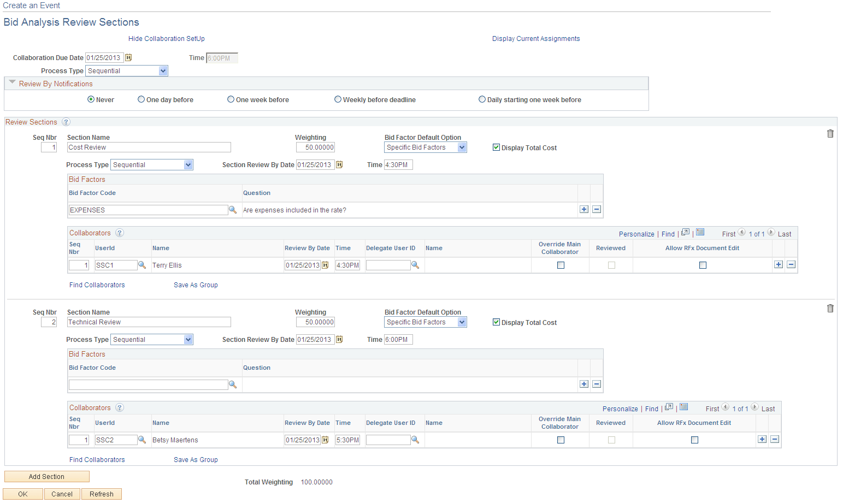Open the Collaborators help icon
The image size is (843, 503).
(x=120, y=233)
